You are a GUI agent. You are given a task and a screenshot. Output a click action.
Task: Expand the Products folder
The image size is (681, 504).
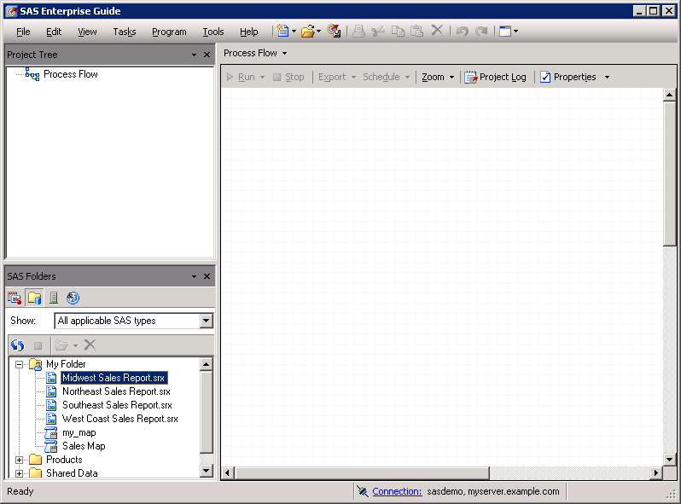click(x=19, y=460)
